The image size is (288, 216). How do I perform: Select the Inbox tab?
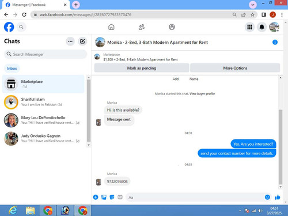click(x=12, y=69)
